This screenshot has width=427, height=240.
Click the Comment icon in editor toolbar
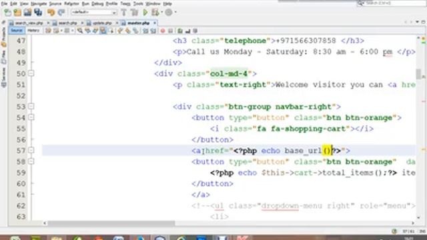tap(180, 31)
